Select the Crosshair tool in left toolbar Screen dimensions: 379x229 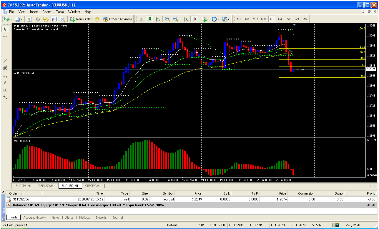(5, 37)
